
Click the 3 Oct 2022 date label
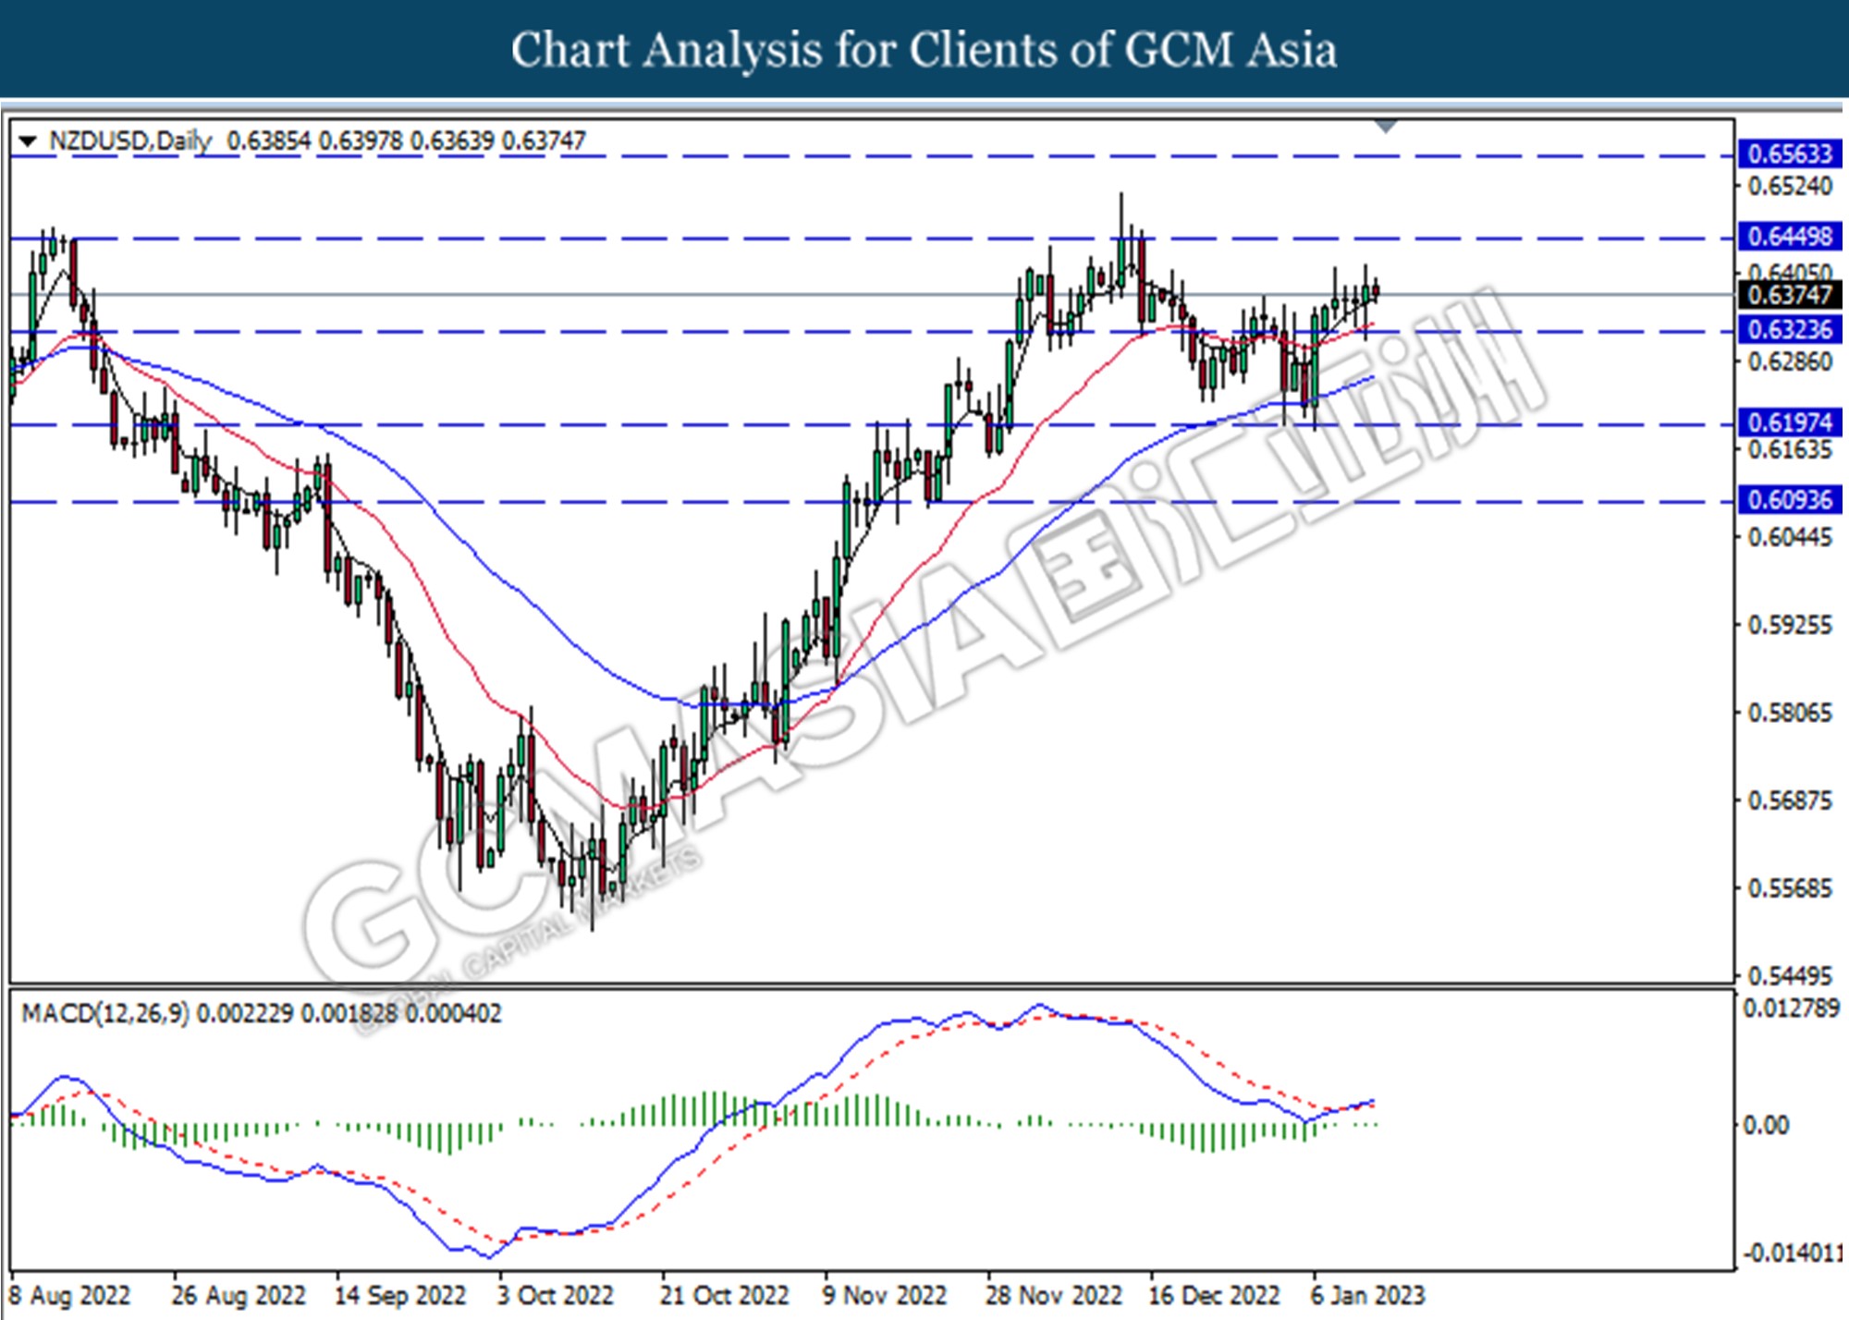click(x=556, y=1295)
